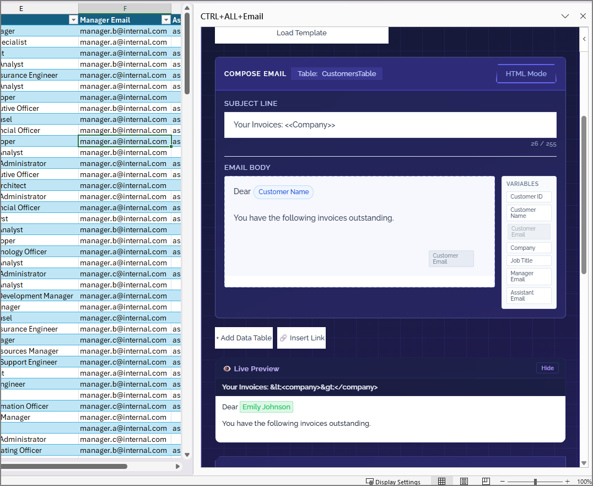
Task: Adjust the zoom slider handle
Action: 535,481
